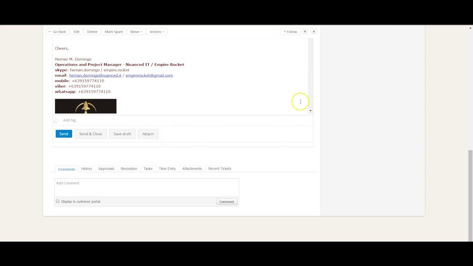473x266 pixels.
Task: Open empirerocket@gmail.com email link
Action: 149,75
